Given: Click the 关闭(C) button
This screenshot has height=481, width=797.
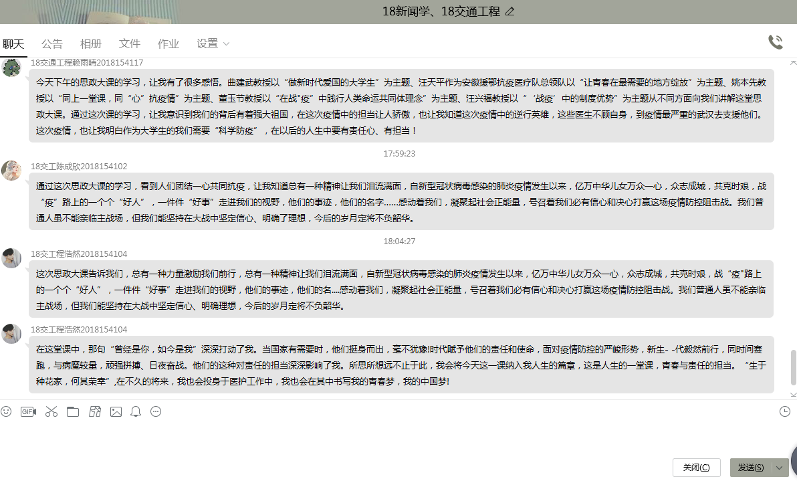Looking at the screenshot, I should point(696,467).
